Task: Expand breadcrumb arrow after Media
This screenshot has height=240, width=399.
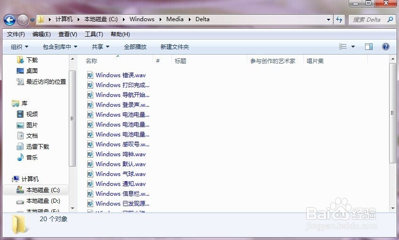Action: (189, 20)
